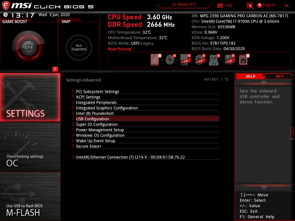Click the F12 screenshot label
This screenshot has width=295, height=221.
click(228, 5)
